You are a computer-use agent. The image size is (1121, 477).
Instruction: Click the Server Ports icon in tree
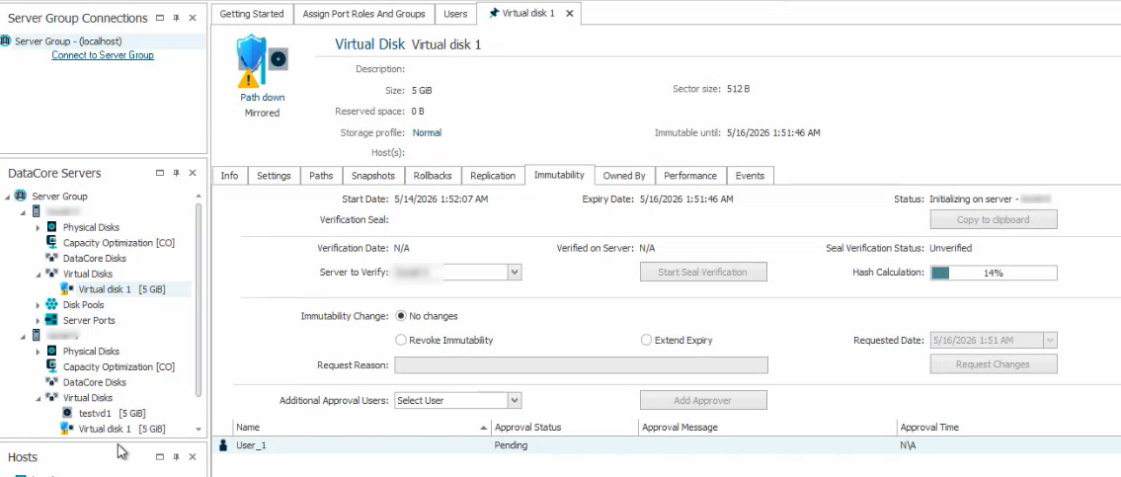51,320
